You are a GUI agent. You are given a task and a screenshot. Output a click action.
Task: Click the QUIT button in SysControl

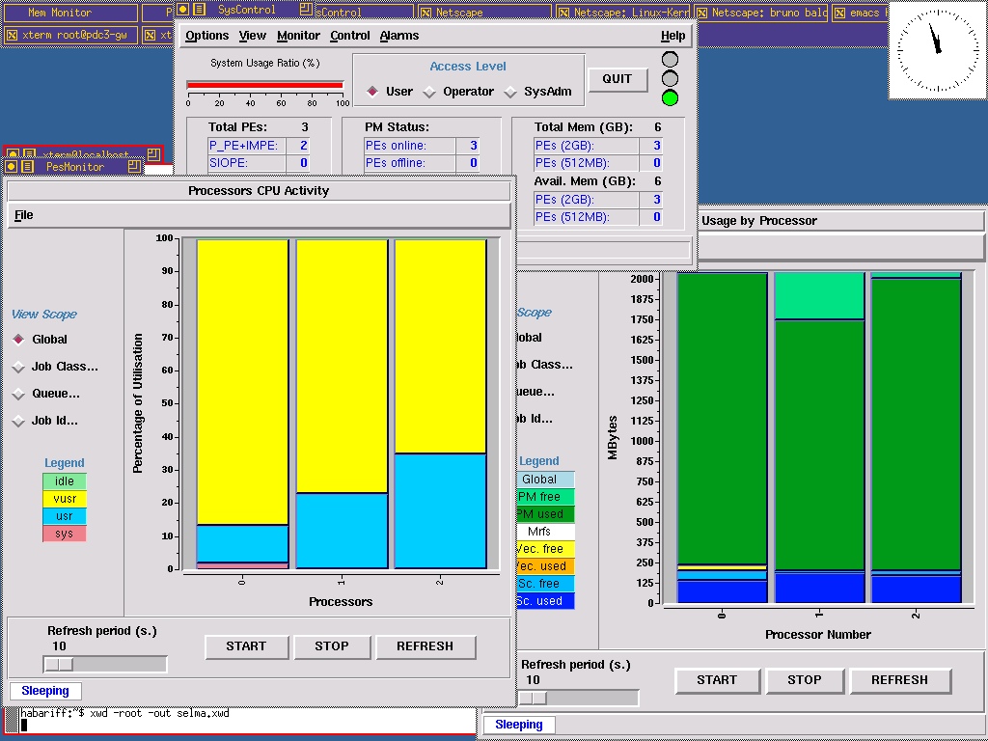(x=617, y=79)
